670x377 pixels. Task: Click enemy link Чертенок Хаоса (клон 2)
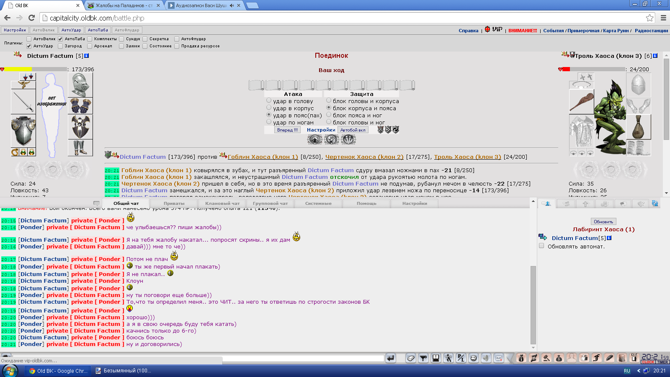pyautogui.click(x=364, y=157)
